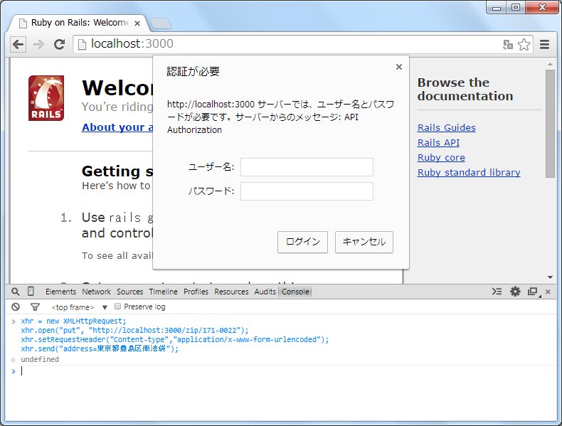Undock DevTools into separate window

[534, 292]
